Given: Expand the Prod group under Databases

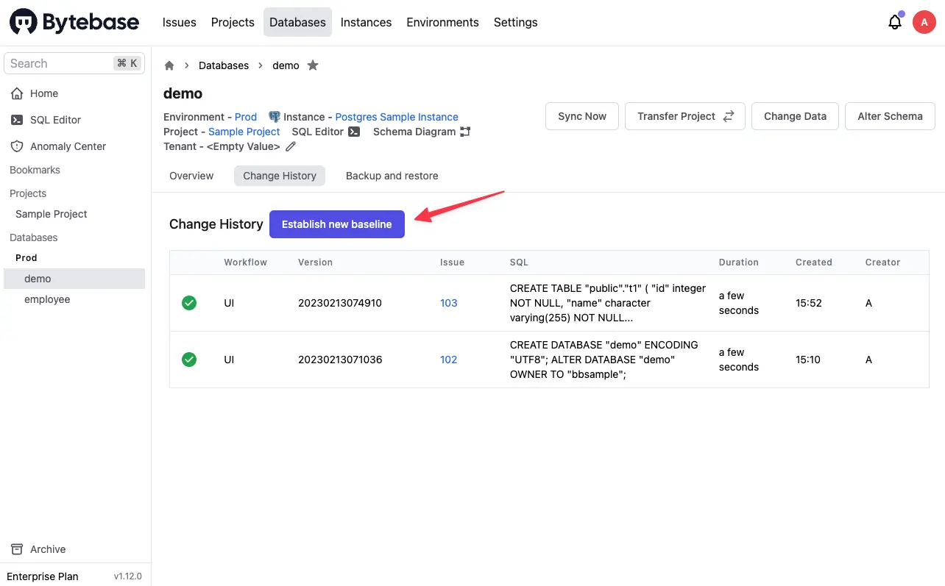Looking at the screenshot, I should 26,258.
